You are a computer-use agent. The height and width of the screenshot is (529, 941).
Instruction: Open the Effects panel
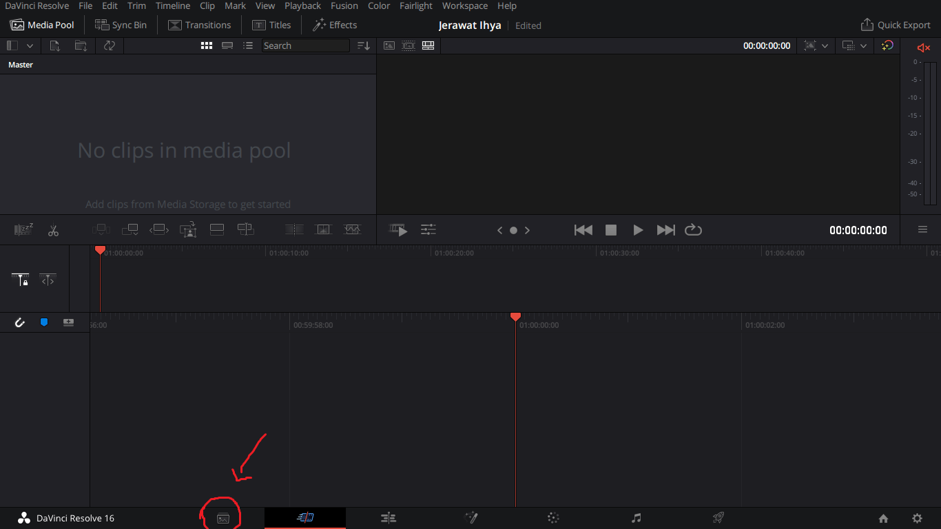click(x=335, y=25)
